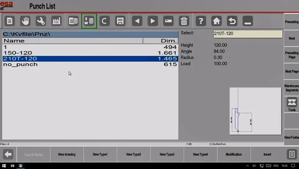Select the manual mode hand icon
This screenshot has width=299, height=169.
coord(25,21)
